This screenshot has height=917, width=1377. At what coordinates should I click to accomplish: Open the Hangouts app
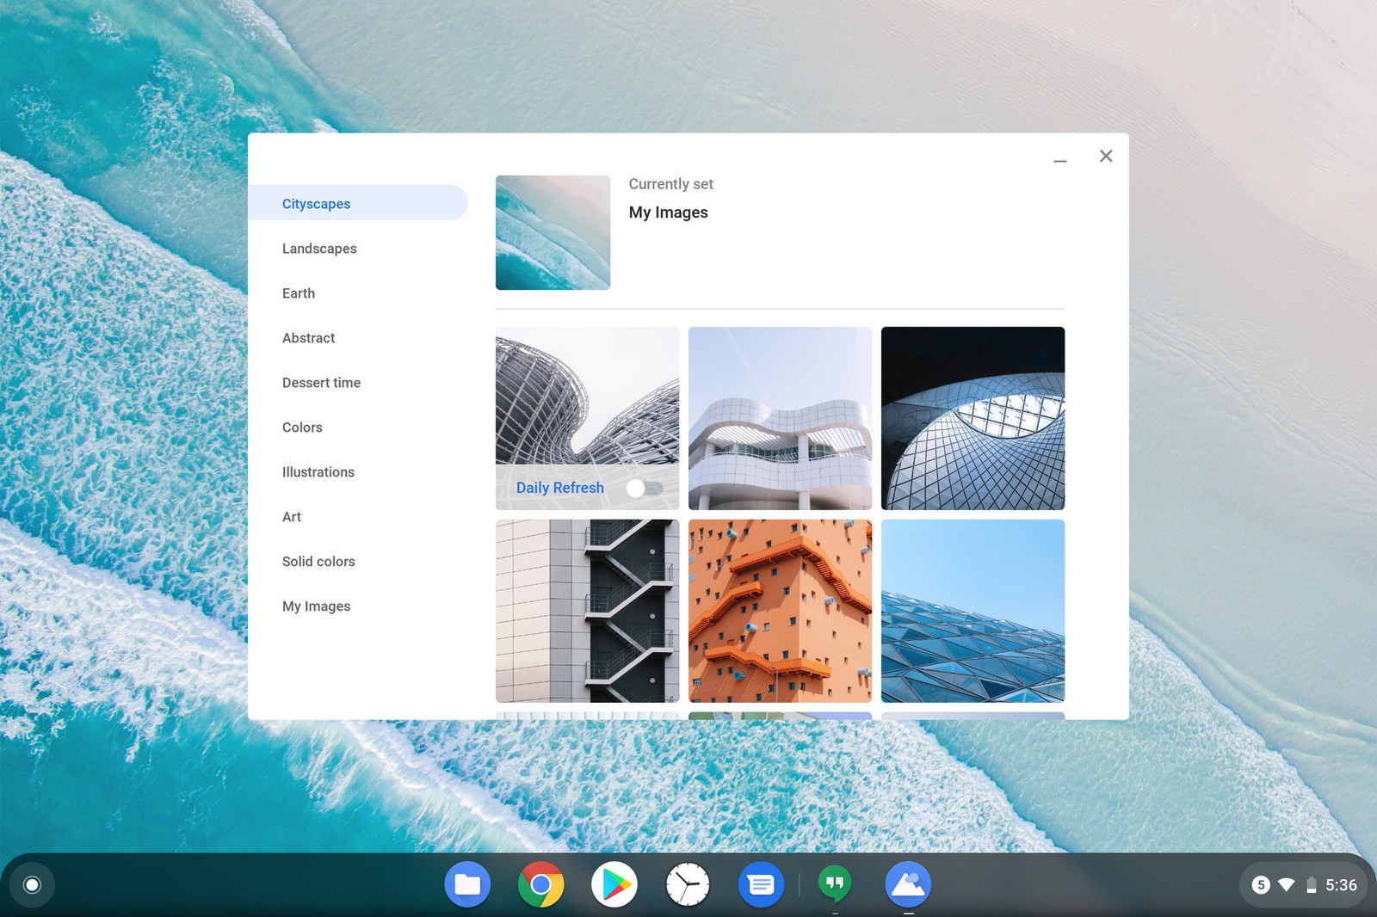pos(834,883)
